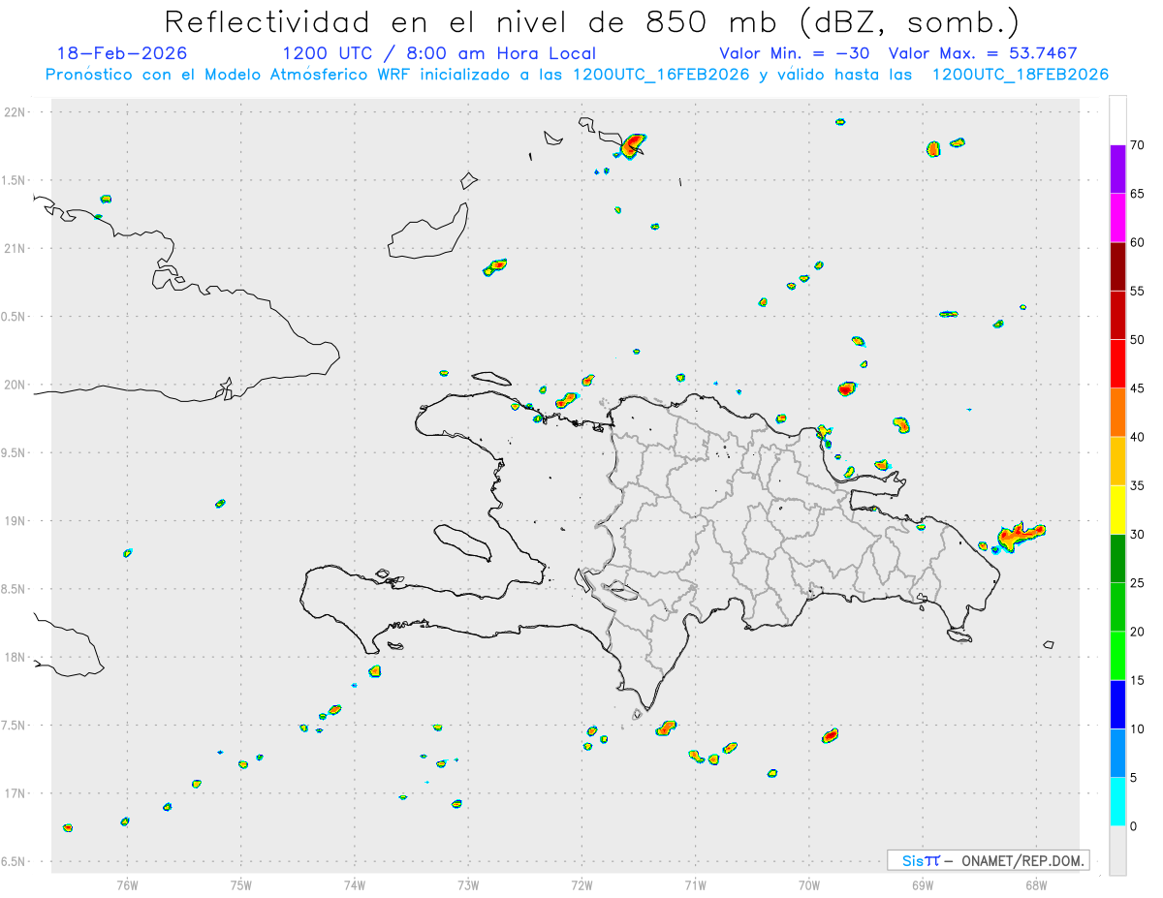Select the cyan 0–5 dBZ color band

(1117, 802)
